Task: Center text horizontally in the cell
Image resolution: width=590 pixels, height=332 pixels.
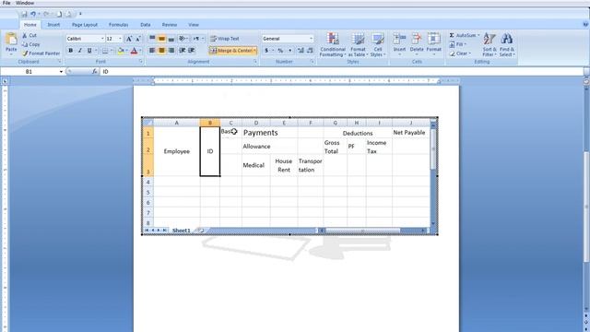Action: 161,51
